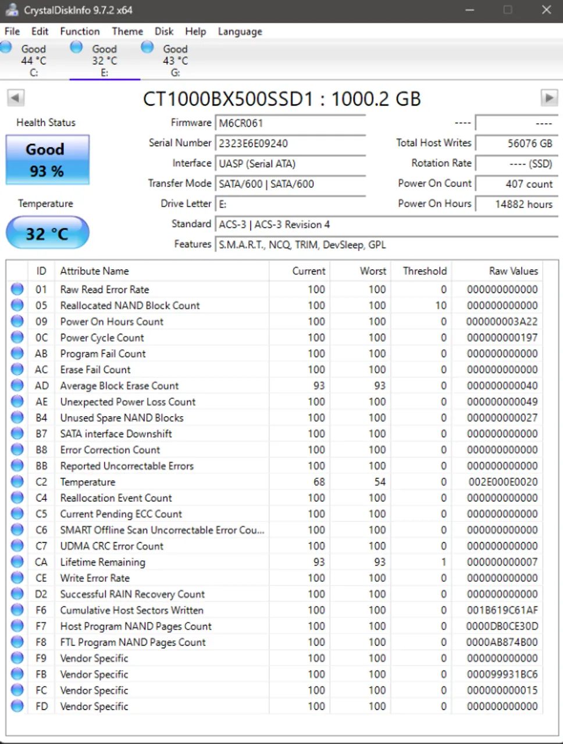Viewport: 563px width, 744px height.
Task: Click the status dot for Reallocated NAND Block Count
Action: [17, 305]
